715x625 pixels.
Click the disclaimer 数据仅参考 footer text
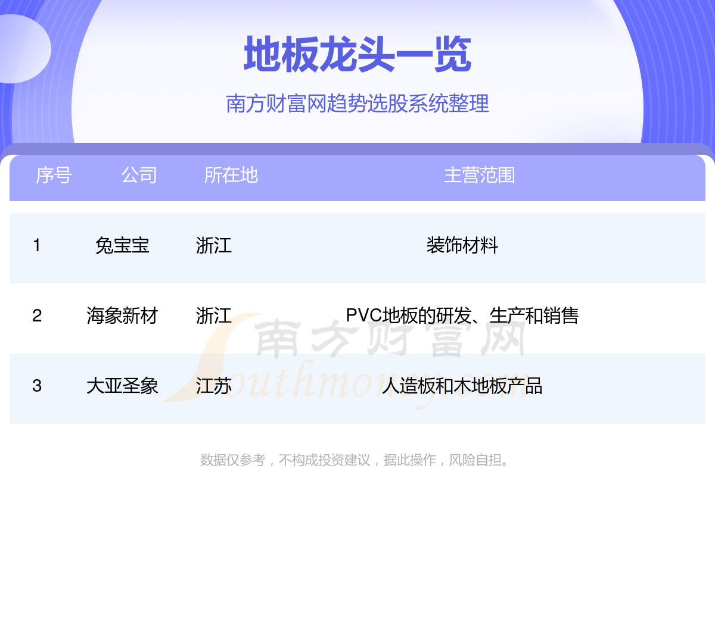(x=356, y=460)
